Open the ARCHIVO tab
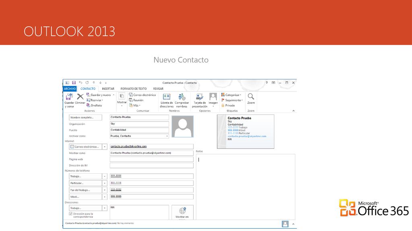This screenshot has height=231, width=412. 70,89
